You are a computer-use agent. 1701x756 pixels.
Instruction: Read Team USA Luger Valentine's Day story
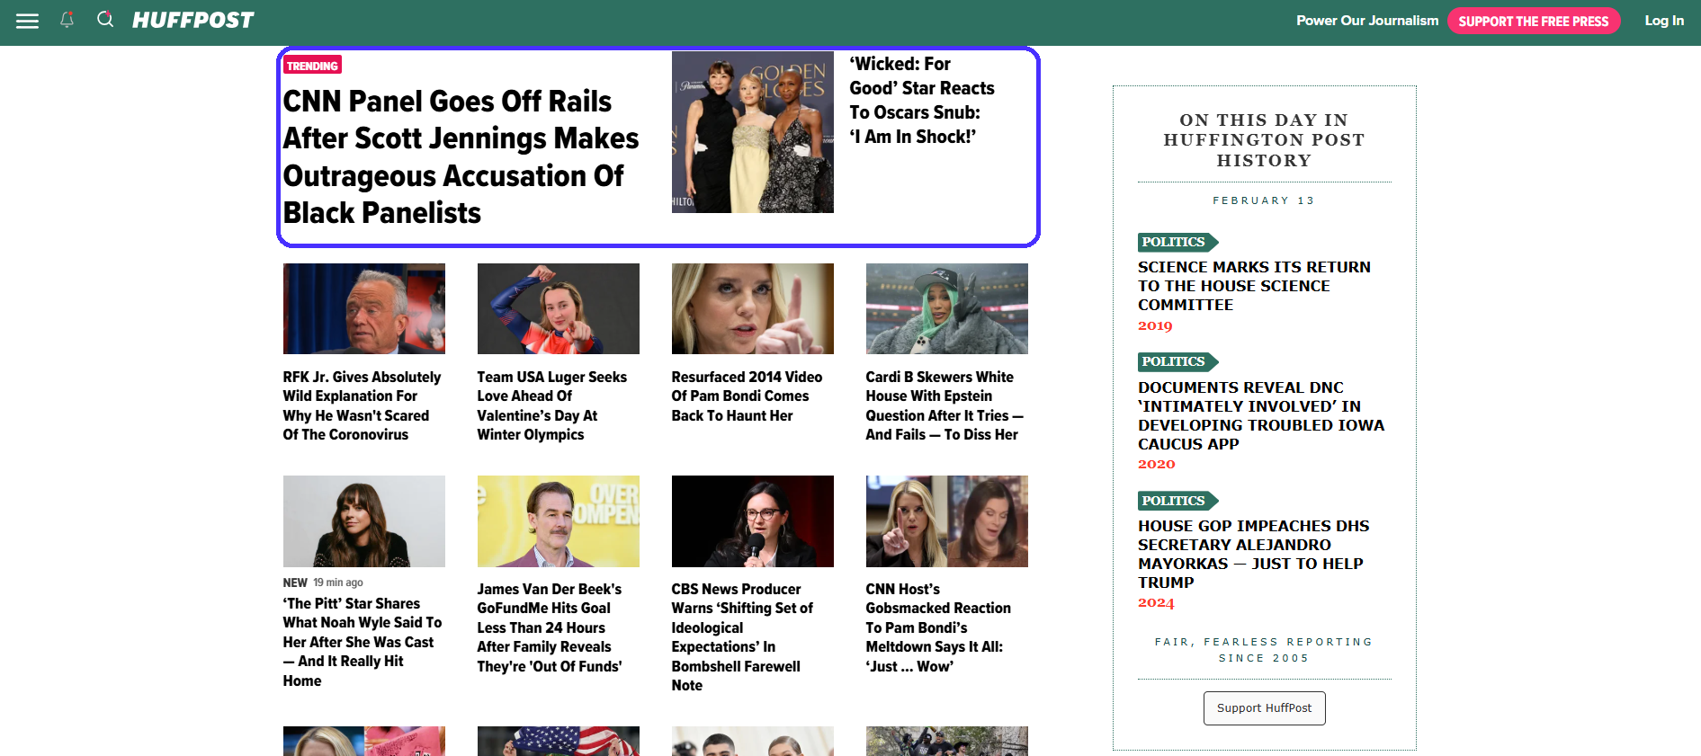click(x=552, y=405)
